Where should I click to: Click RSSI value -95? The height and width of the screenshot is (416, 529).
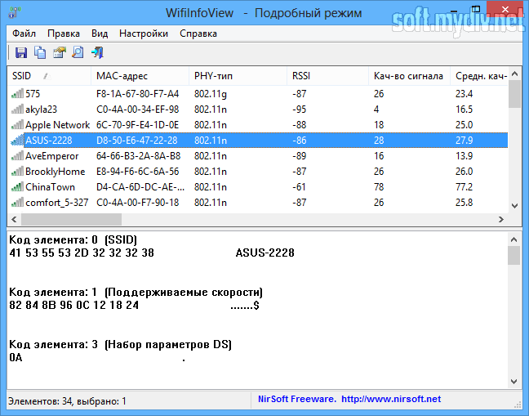[x=300, y=109]
